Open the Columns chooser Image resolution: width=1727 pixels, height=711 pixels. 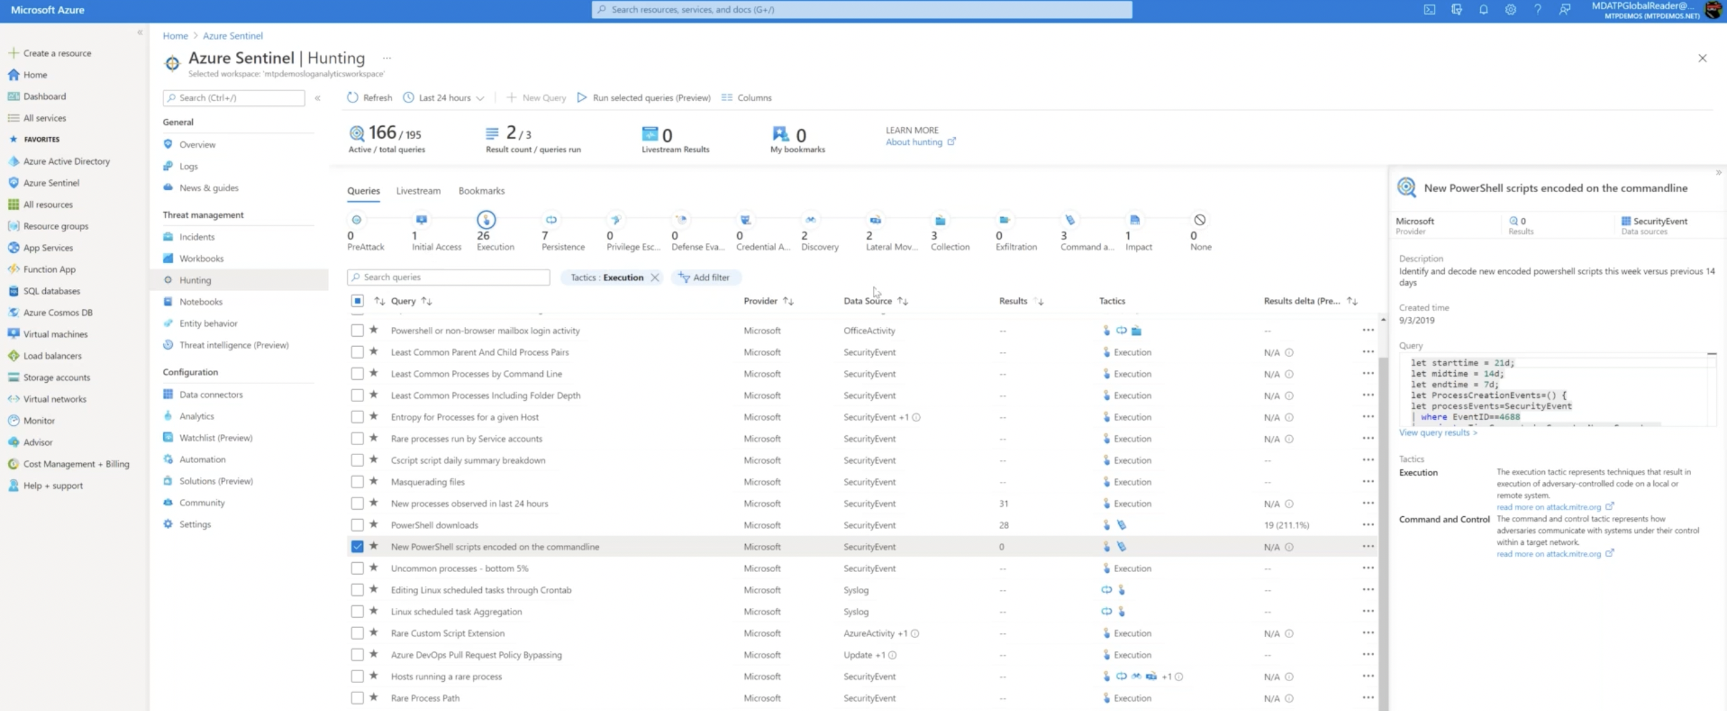747,98
